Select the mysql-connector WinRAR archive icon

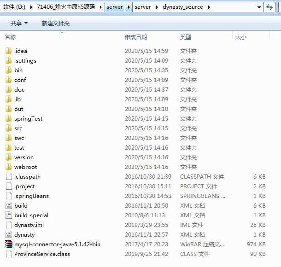[x=9, y=244]
